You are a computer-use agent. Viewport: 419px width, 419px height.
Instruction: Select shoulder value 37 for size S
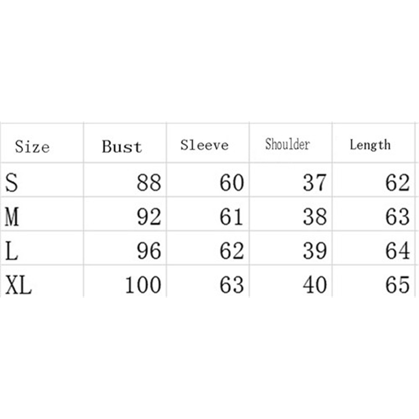(x=315, y=183)
